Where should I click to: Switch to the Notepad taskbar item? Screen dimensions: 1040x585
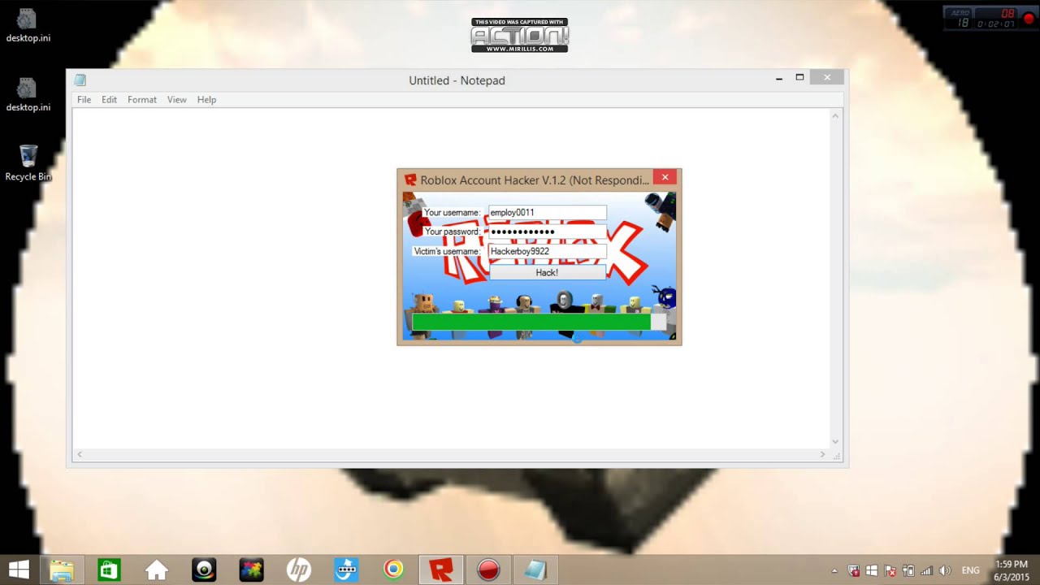(535, 570)
